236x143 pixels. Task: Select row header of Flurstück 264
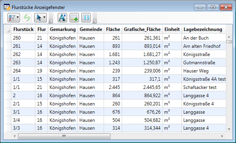(x=7, y=71)
